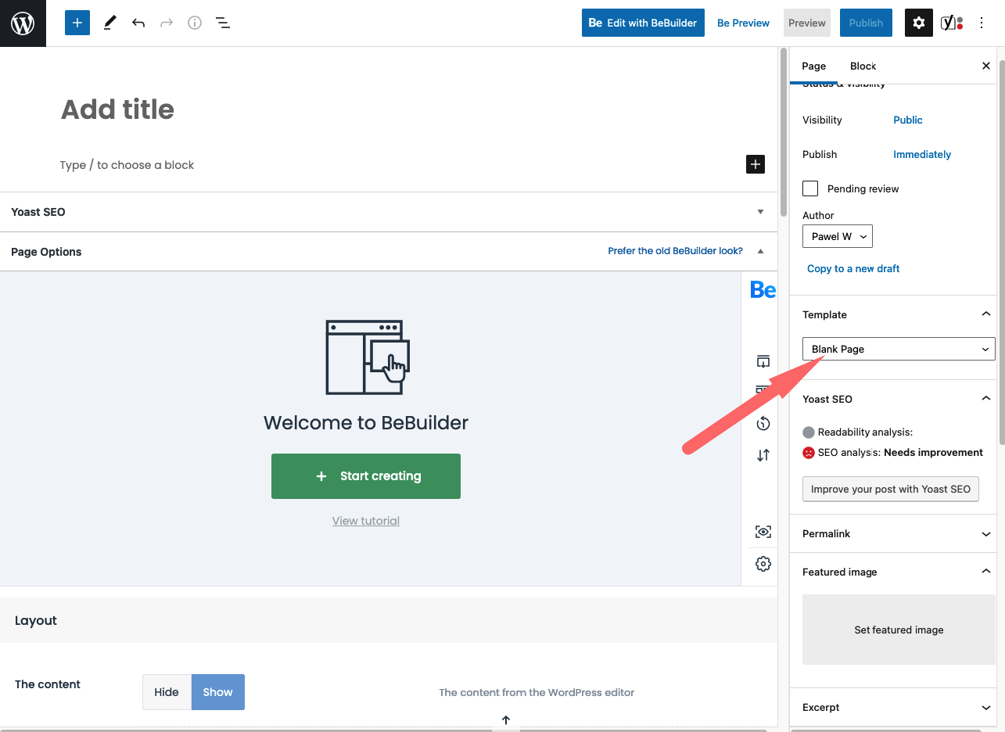Screen dimensions: 1005x732
Task: Click the Undo arrow icon
Action: 138,23
